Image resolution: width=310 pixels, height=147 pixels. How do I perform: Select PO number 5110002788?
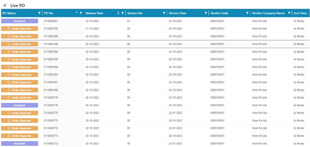pos(51,44)
